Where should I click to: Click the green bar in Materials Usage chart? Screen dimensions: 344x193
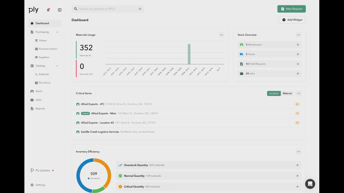tap(189, 54)
